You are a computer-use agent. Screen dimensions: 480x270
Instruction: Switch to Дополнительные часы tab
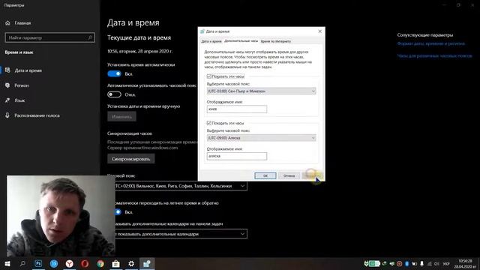pos(241,40)
